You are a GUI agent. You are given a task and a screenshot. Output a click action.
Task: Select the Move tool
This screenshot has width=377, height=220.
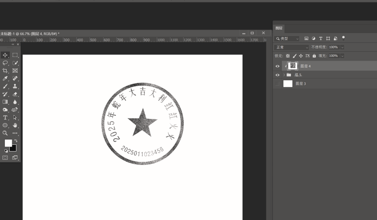point(5,55)
